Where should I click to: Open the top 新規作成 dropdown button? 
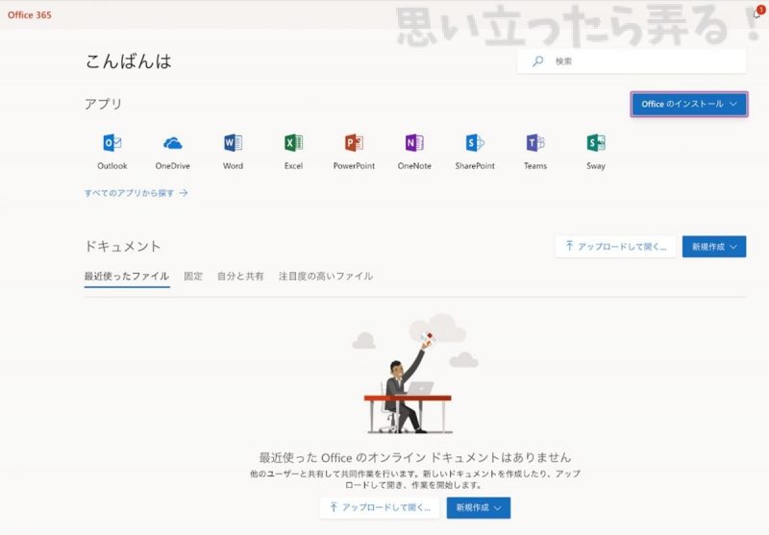pyautogui.click(x=714, y=247)
